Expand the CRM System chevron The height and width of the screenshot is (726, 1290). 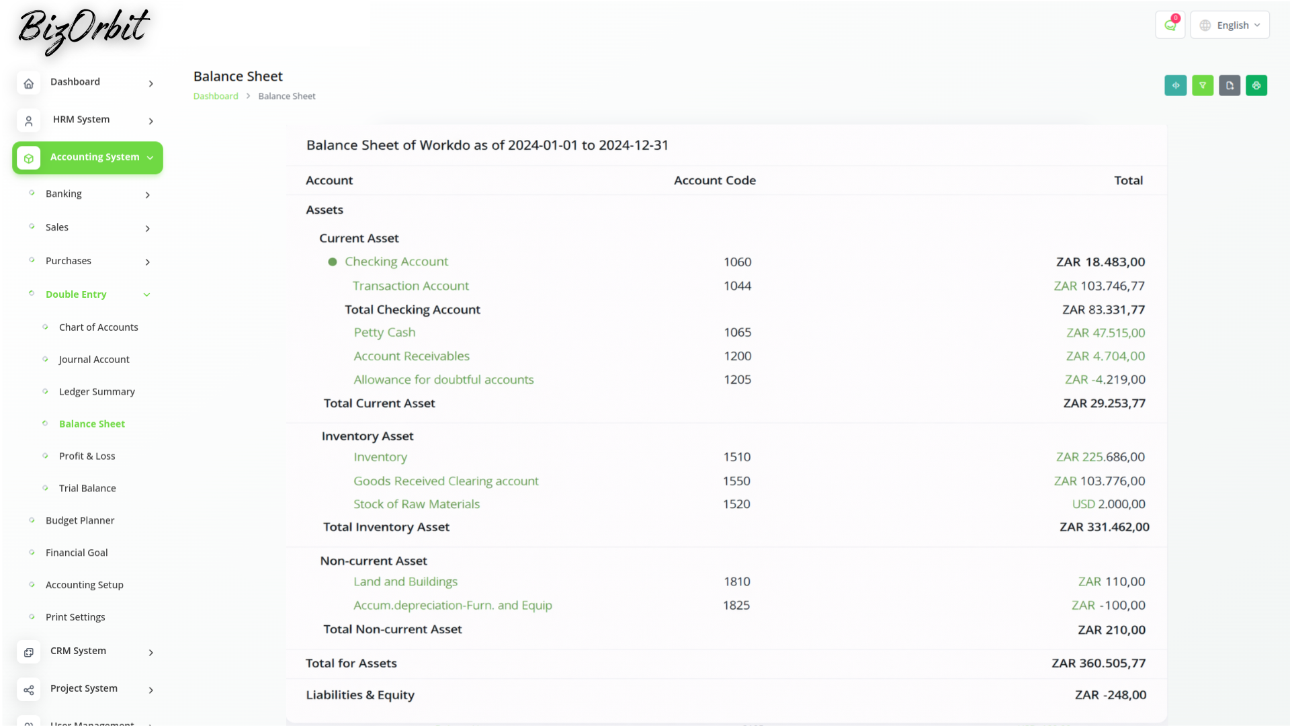(150, 653)
